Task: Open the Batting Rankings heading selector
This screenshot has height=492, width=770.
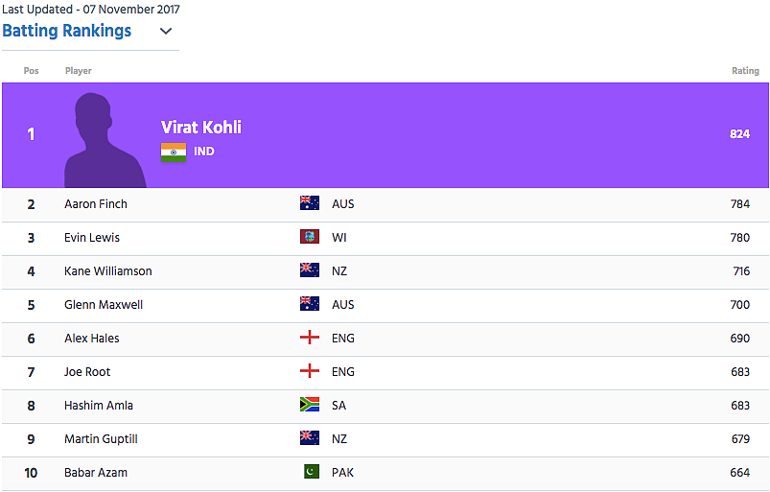Action: [x=67, y=31]
